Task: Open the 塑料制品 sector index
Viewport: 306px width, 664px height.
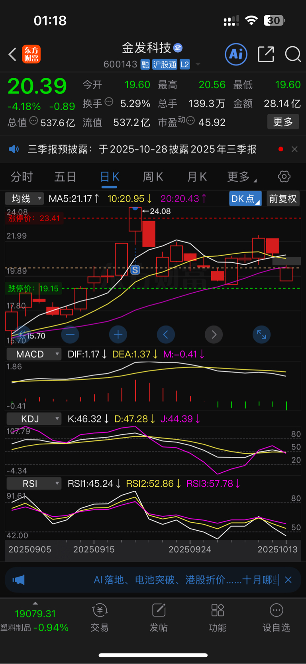Action: click(x=35, y=621)
